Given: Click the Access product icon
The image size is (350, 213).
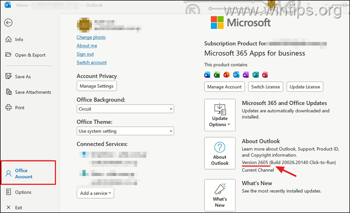Looking at the screenshot, I should (x=265, y=75).
